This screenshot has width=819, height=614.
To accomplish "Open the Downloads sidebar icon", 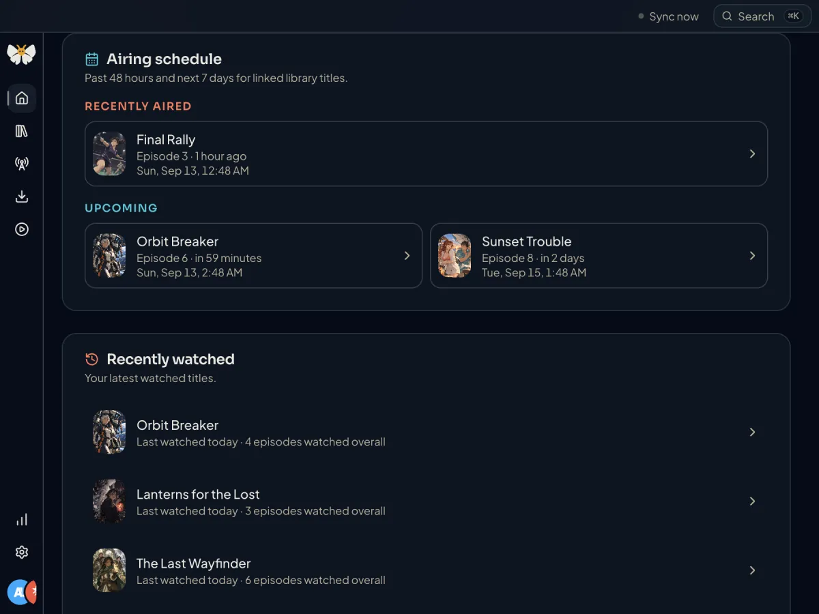I will point(22,196).
